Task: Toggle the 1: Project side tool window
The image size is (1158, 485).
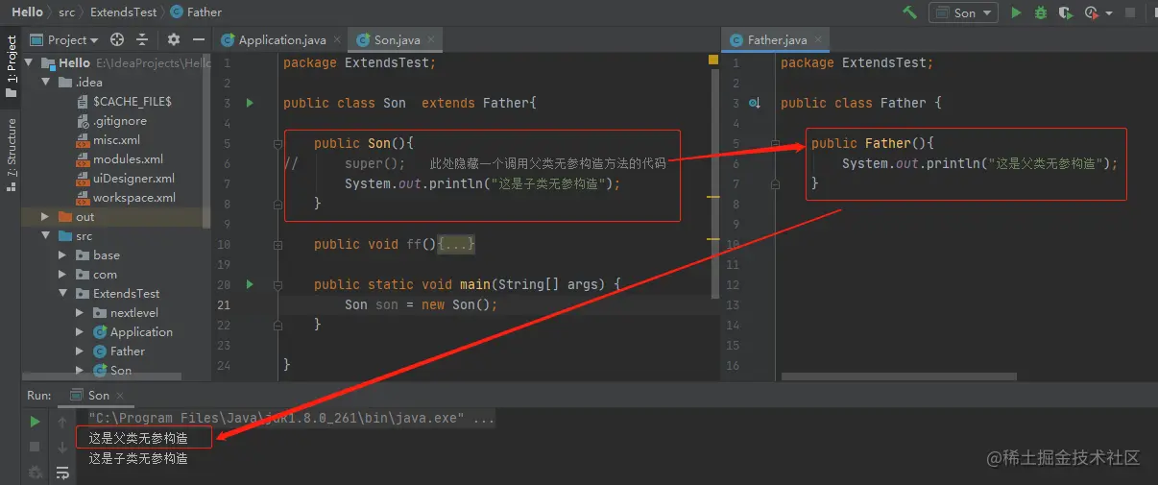Action: [x=11, y=66]
